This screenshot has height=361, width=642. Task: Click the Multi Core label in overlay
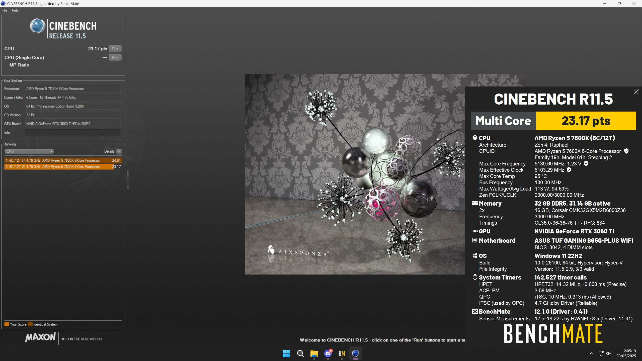click(x=503, y=121)
